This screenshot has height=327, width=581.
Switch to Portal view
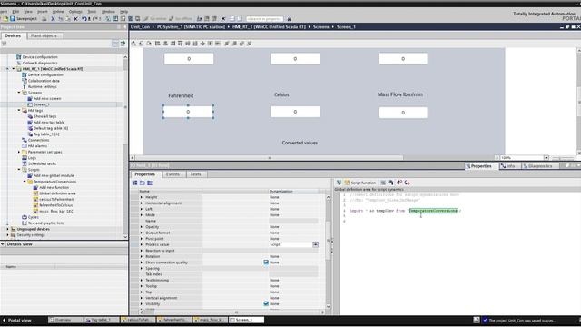point(17,320)
